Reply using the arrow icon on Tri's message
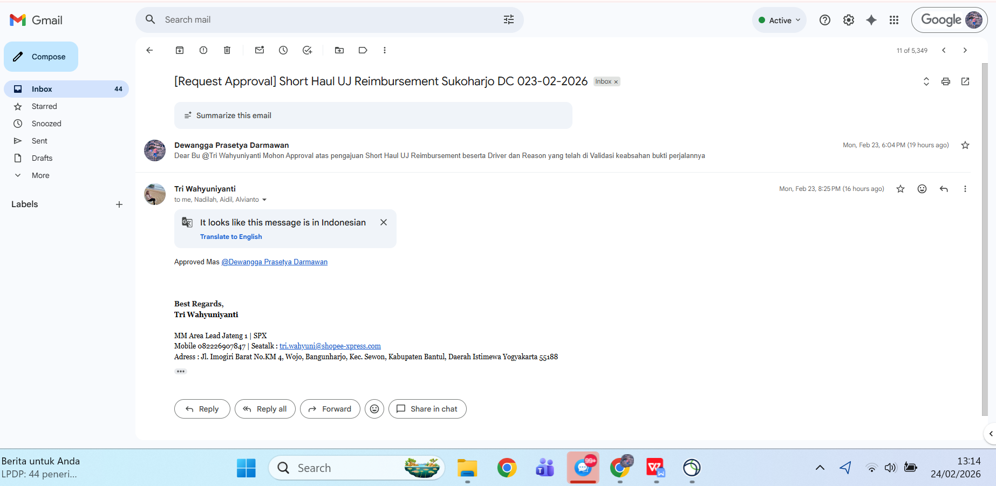 click(x=944, y=189)
